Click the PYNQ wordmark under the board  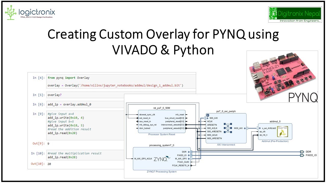pyautogui.click(x=303, y=97)
